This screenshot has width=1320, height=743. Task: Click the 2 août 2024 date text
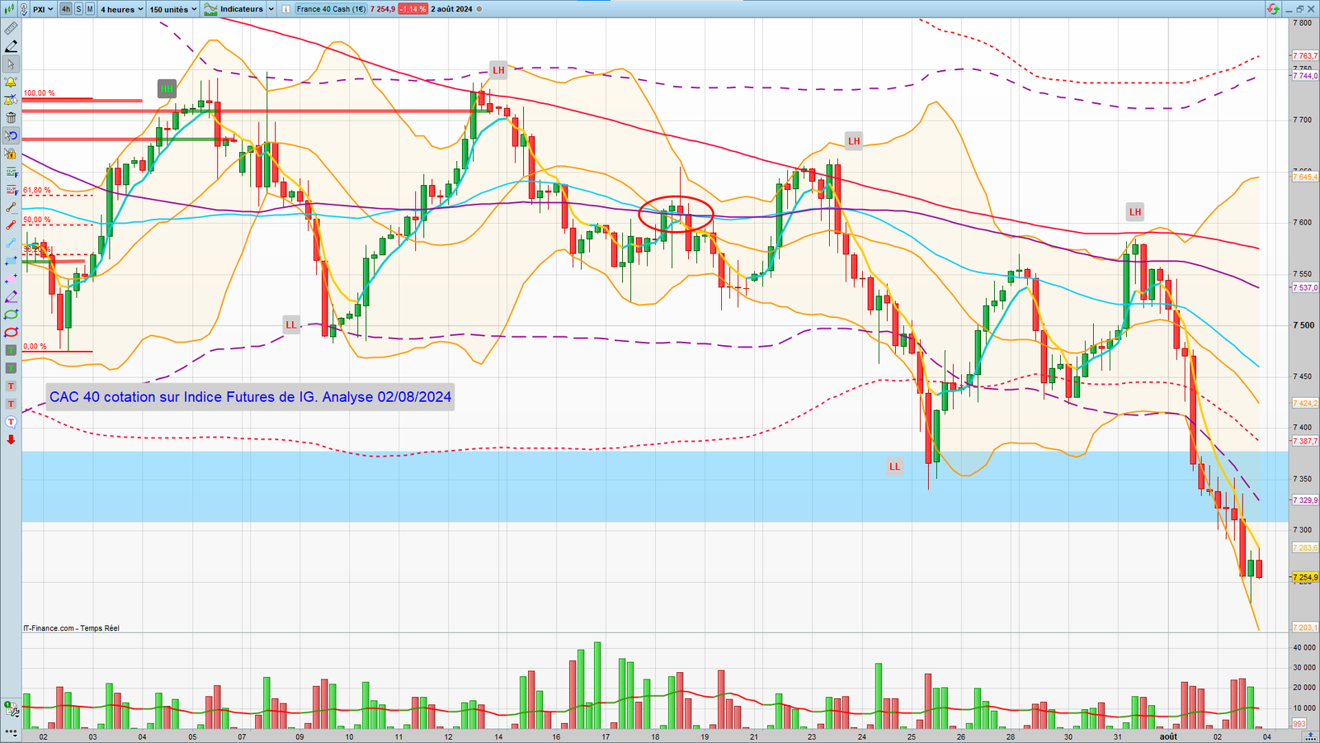[451, 9]
